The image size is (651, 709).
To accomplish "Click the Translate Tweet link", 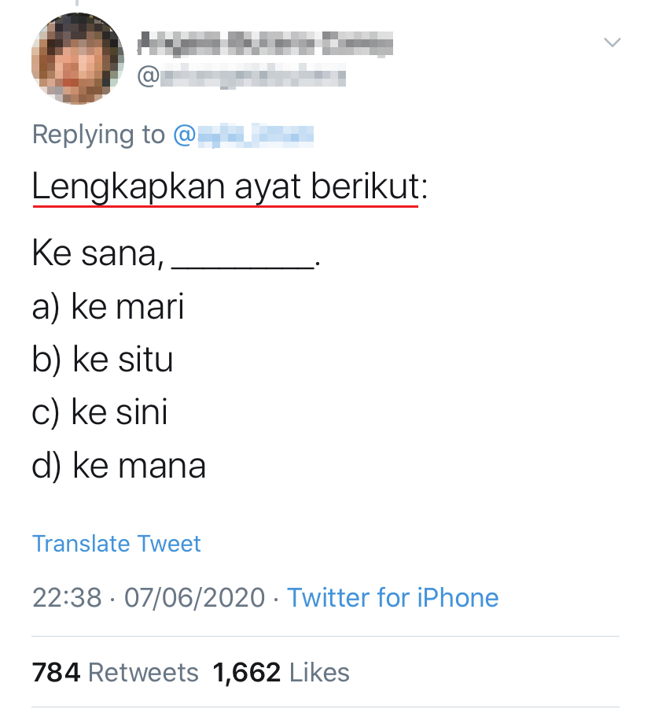I will point(116,544).
